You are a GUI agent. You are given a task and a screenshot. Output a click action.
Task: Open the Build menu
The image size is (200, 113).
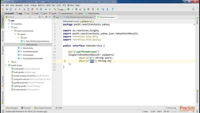[x=48, y=5]
